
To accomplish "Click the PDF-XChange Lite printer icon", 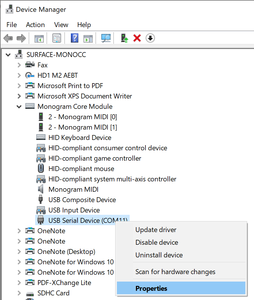I will [x=30, y=282].
